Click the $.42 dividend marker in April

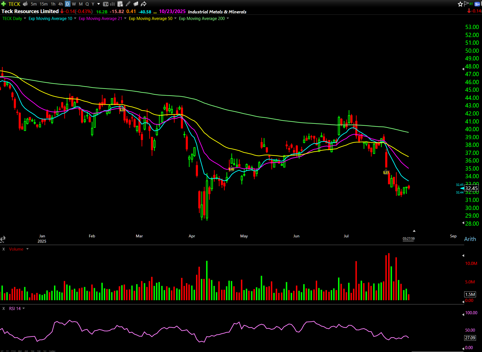231,169
